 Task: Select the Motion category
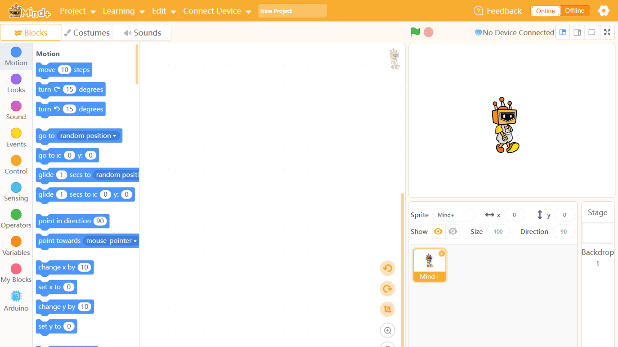[x=16, y=57]
